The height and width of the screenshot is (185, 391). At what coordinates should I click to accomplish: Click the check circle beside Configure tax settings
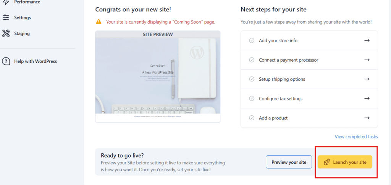pyautogui.click(x=252, y=99)
